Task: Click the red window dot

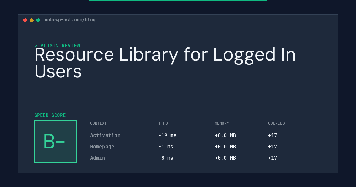Action: 25,20
